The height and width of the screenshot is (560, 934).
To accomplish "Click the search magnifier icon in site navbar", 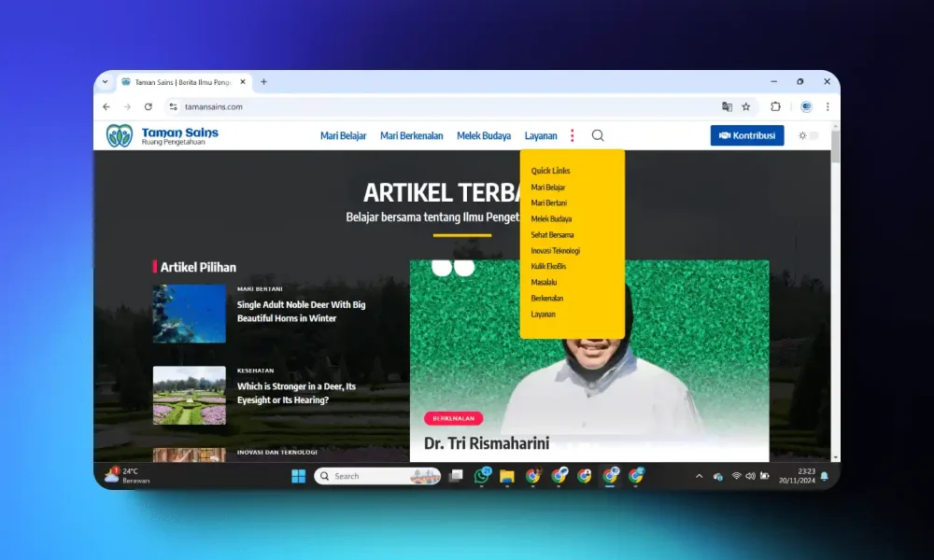I will tap(598, 135).
